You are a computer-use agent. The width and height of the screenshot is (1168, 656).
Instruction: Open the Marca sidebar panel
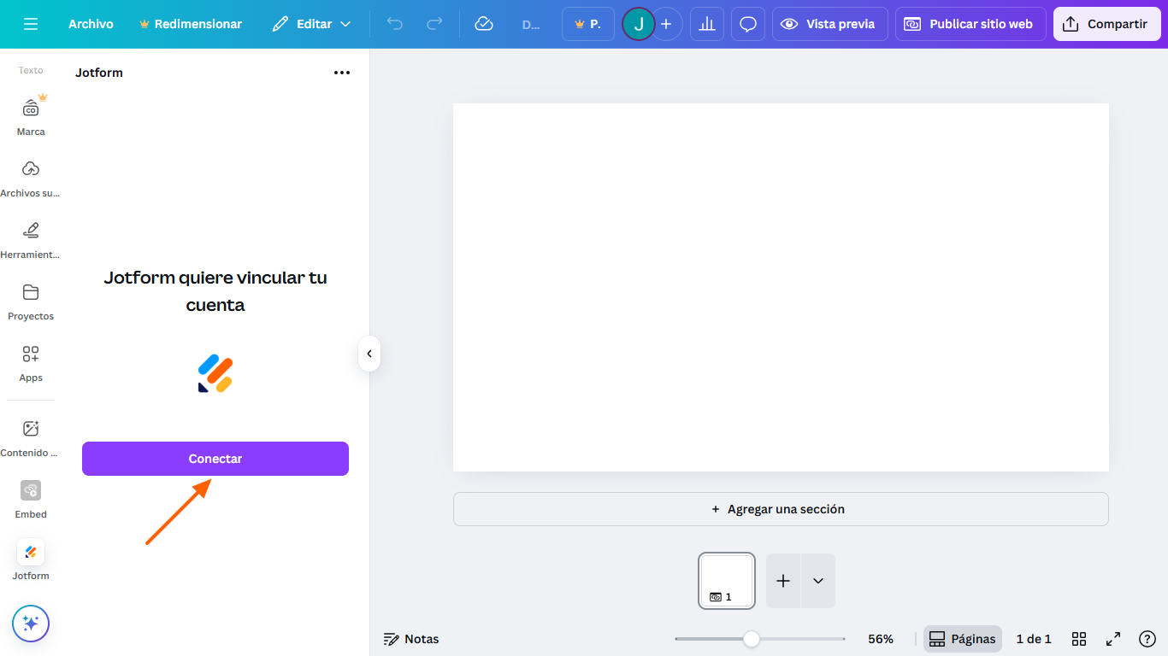click(x=31, y=116)
